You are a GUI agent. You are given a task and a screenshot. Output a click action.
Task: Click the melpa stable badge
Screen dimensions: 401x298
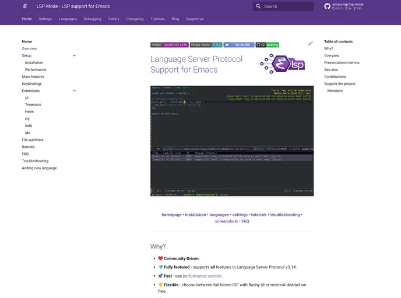(206, 44)
